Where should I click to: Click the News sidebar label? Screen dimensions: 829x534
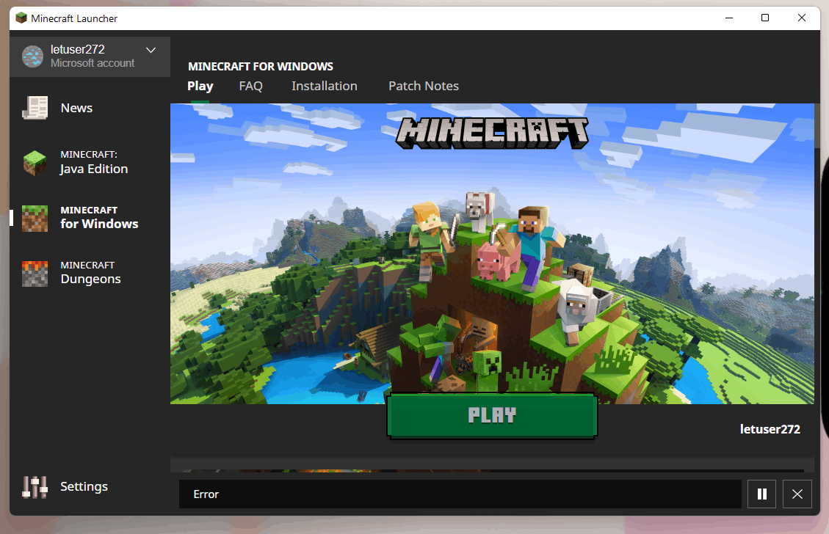click(76, 108)
